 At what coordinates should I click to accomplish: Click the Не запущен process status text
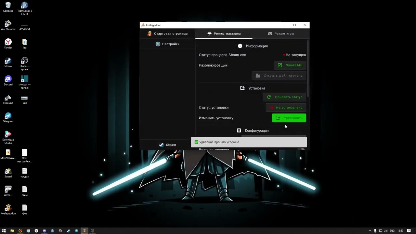tap(296, 55)
